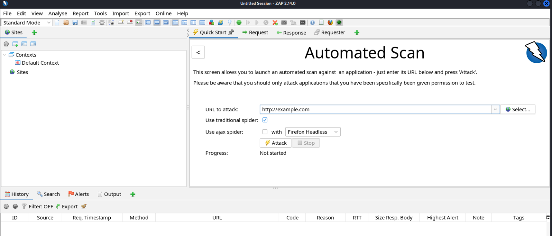
Task: Uncheck Use traditional spider
Action: click(264, 120)
